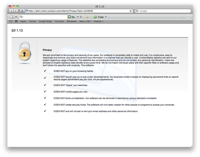This screenshot has width=200, height=157.
Task: Open the Yahoo! bookmark
Action: click(32, 21)
